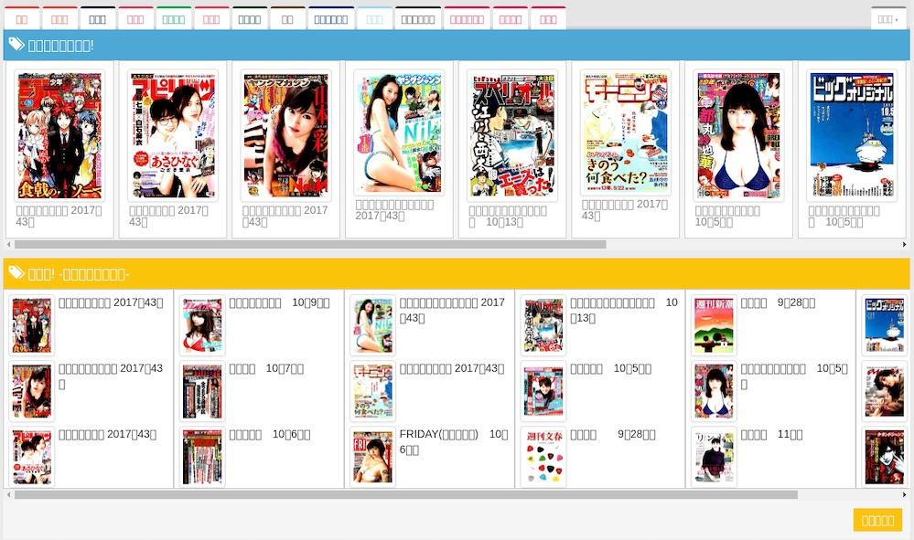Click the yellow button below the magazine list

(877, 520)
